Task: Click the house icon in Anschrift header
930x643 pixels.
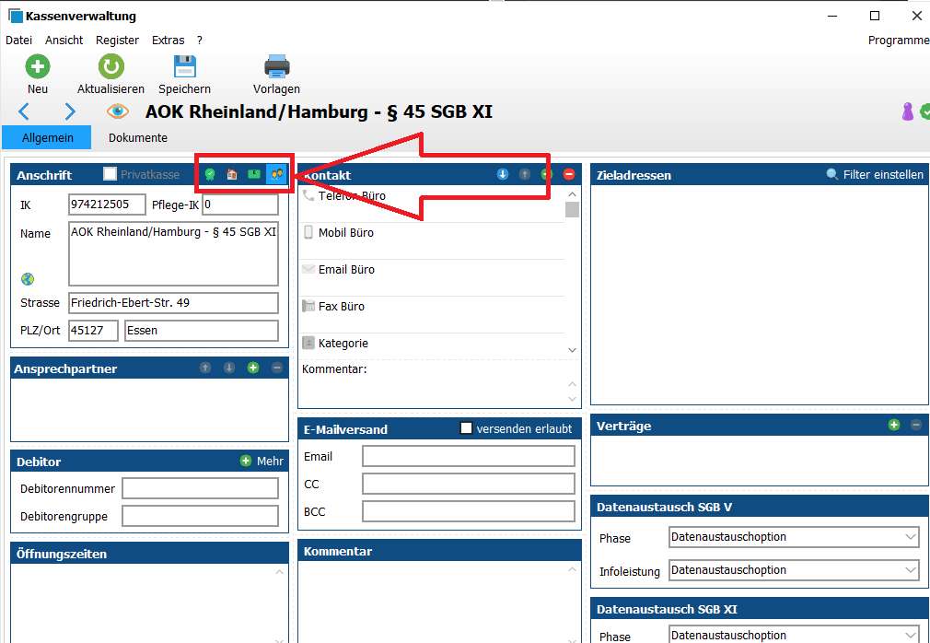Action: 232,174
